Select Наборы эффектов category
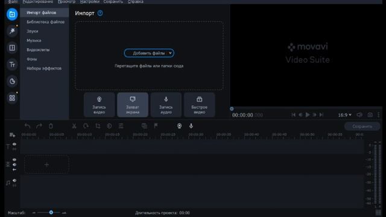386x217 pixels. [x=45, y=68]
